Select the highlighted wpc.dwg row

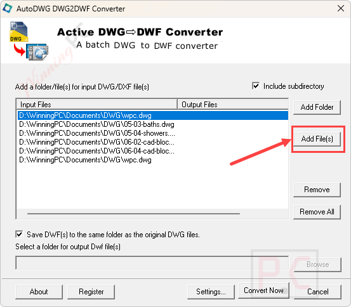[153, 115]
